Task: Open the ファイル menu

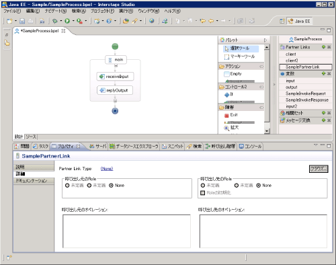Action: [12, 11]
